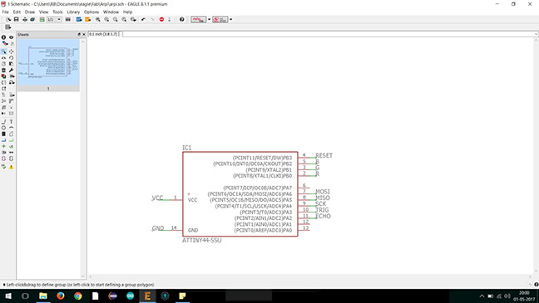Undock the Sheets panel
539x303 pixels.
[x=79, y=35]
